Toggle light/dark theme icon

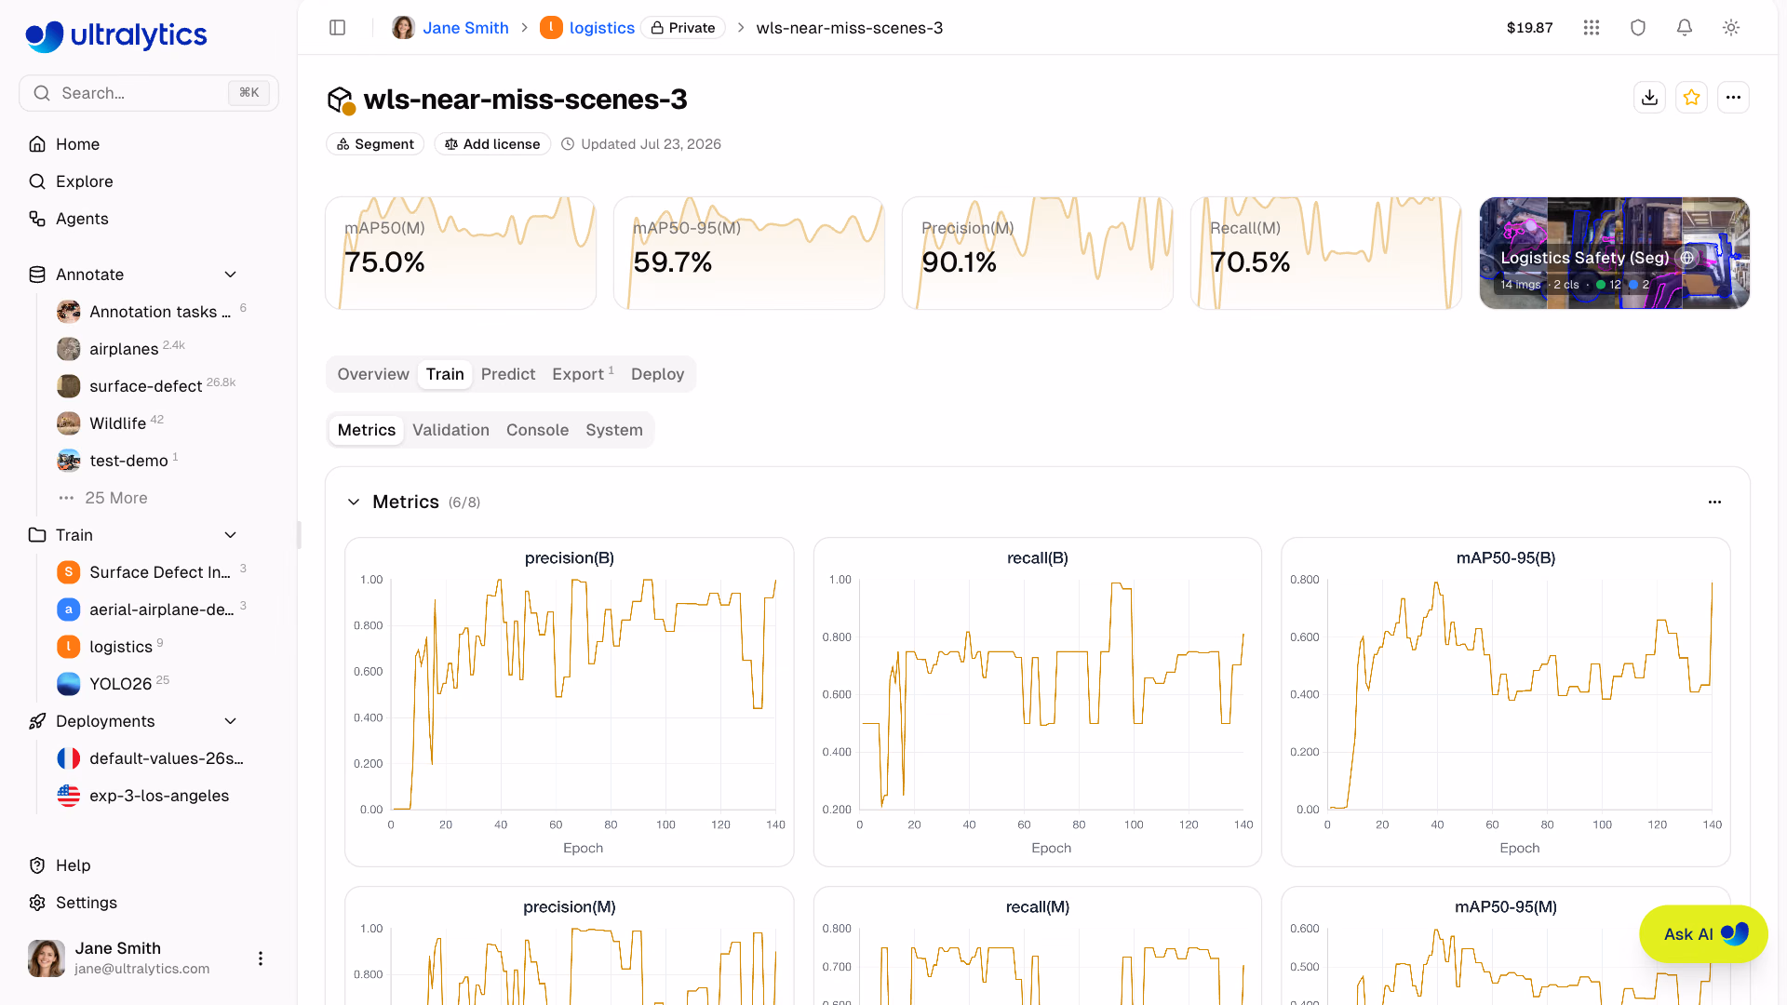[1731, 28]
